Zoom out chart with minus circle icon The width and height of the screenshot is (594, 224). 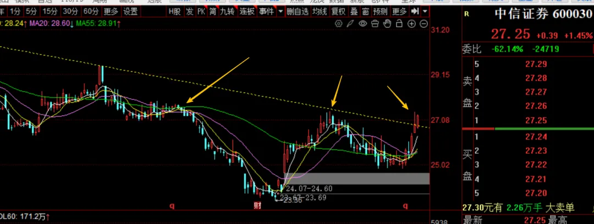click(424, 24)
